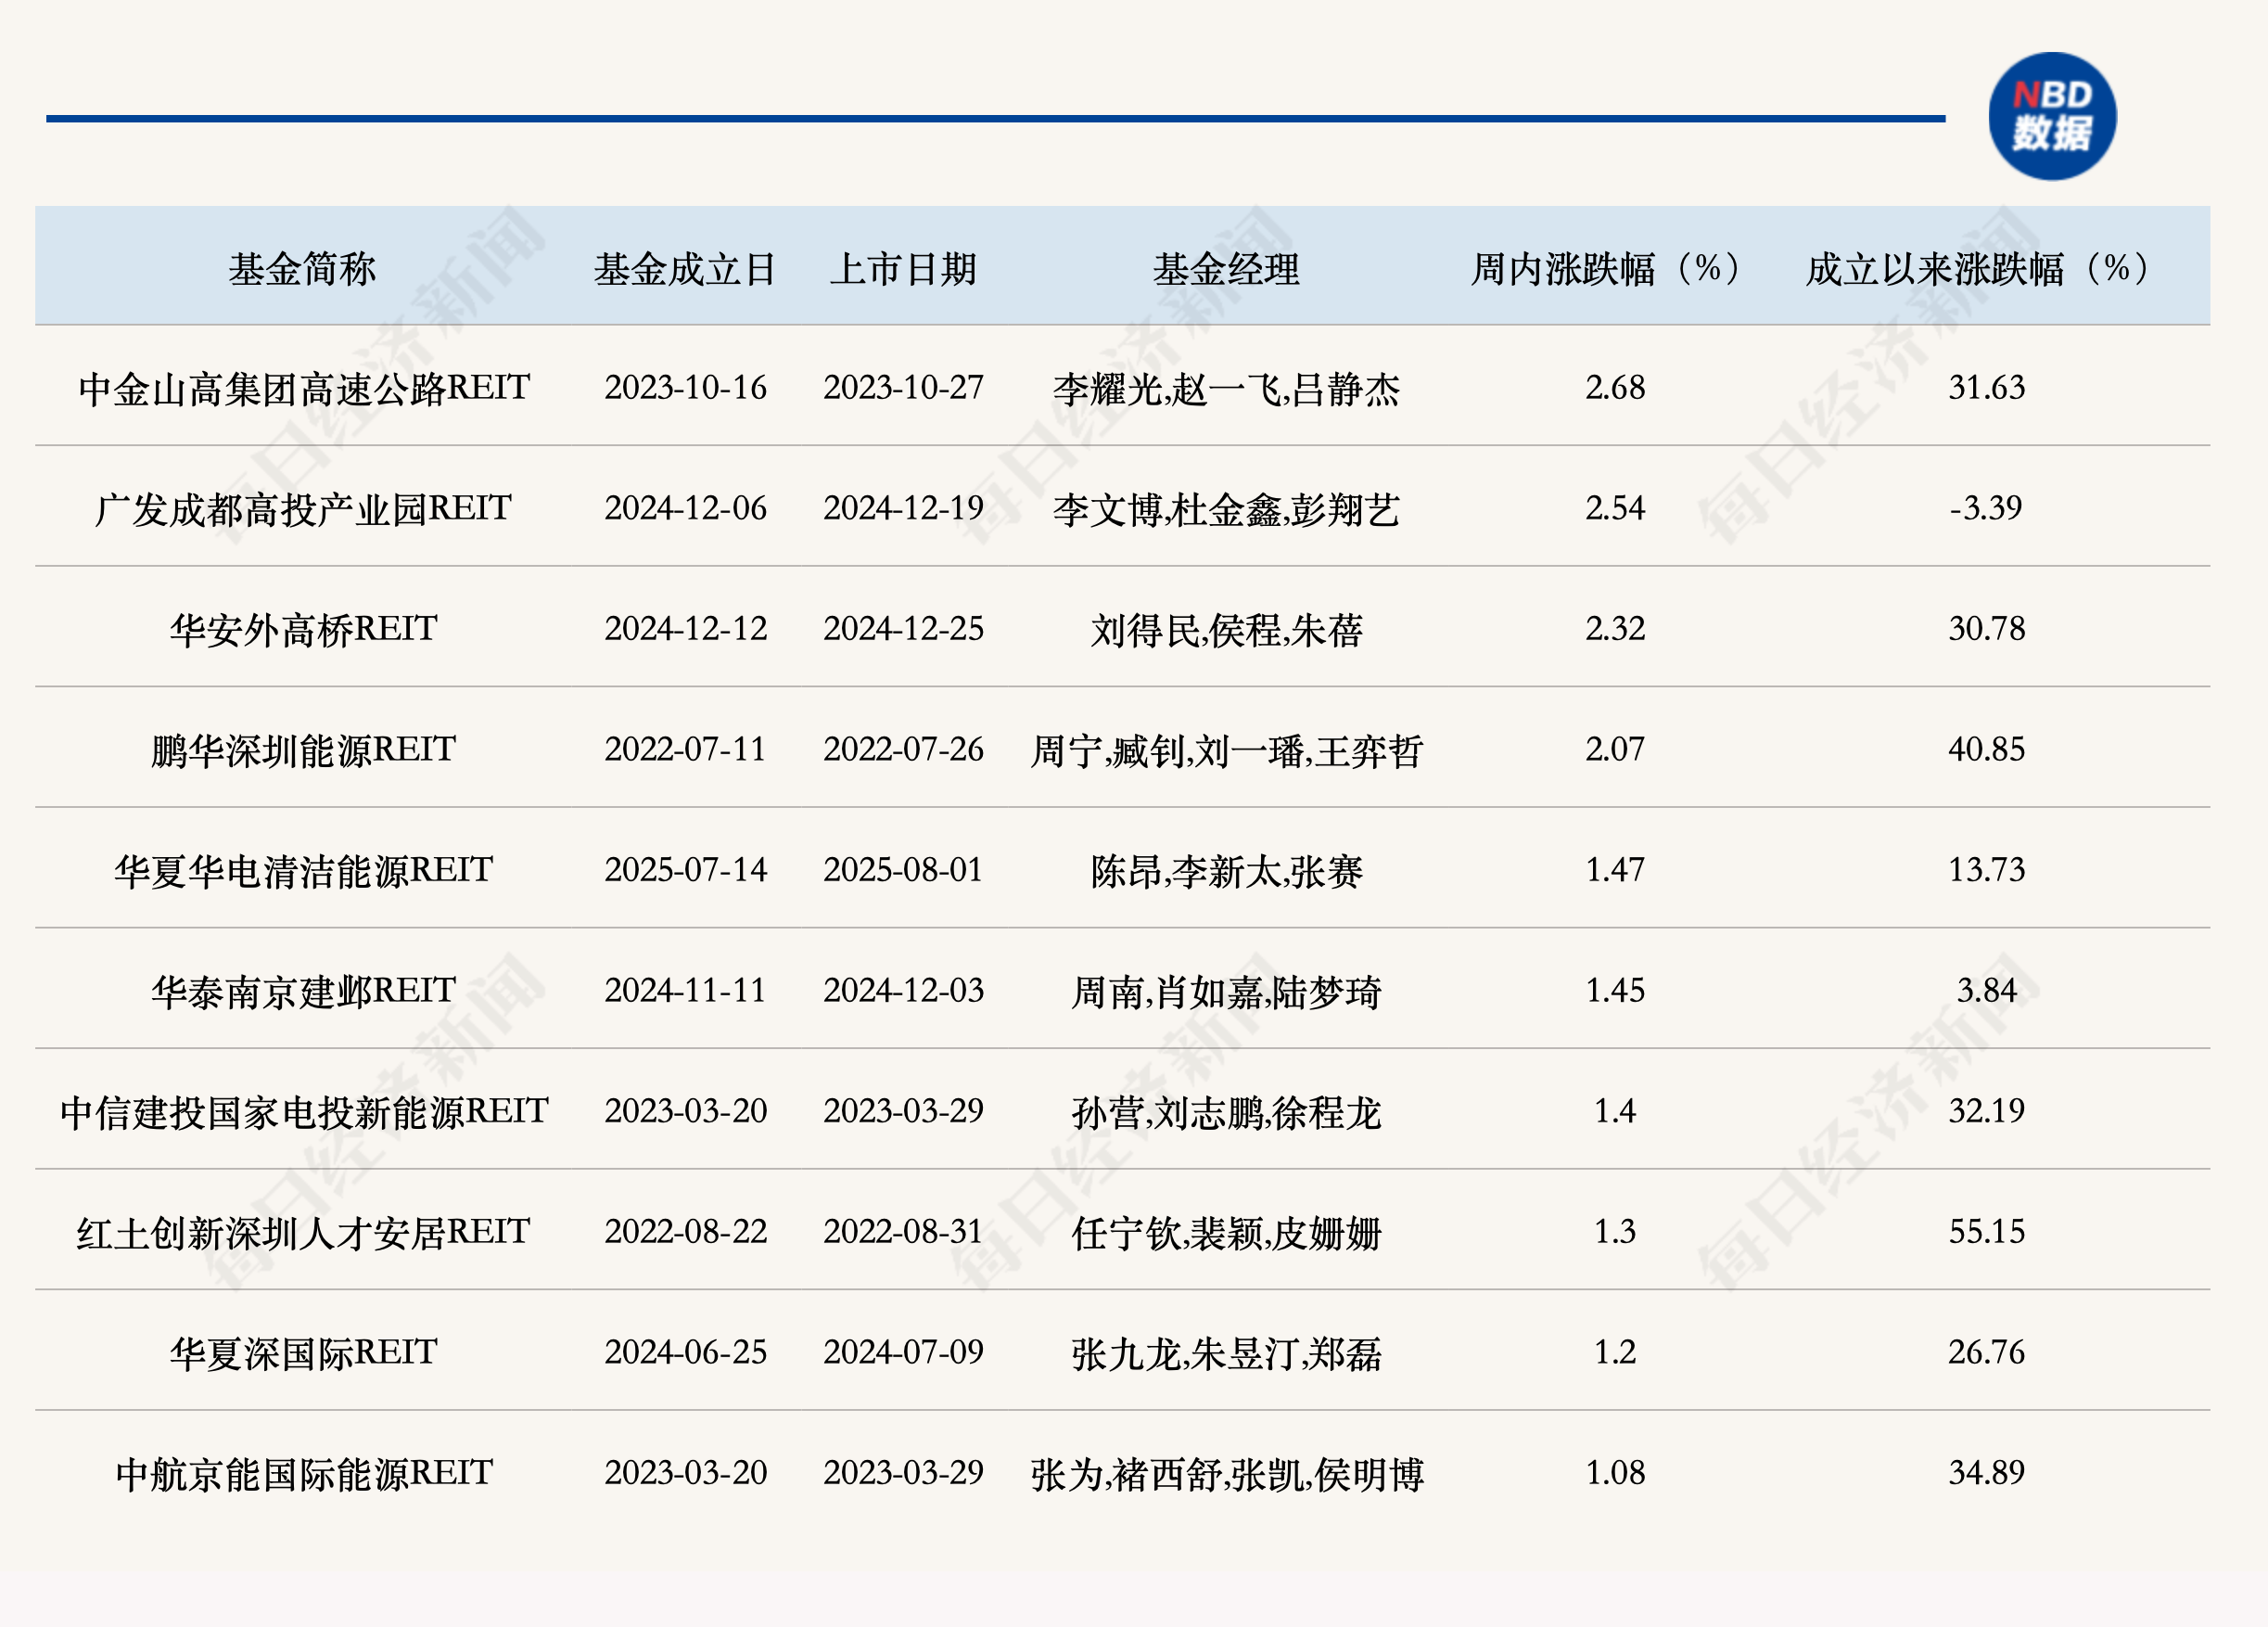Viewport: 2268px width, 1627px height.
Task: Select since-inception value 32.19
Action: coord(1986,1111)
